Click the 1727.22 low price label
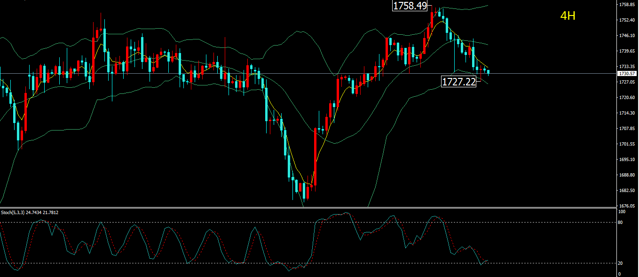This screenshot has height=277, width=639. tap(459, 82)
